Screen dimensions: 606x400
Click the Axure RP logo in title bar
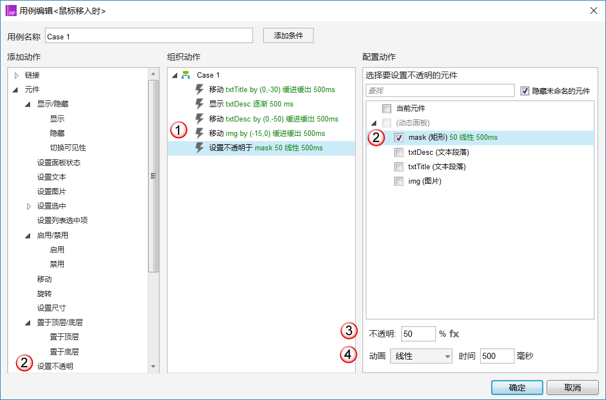tap(11, 11)
